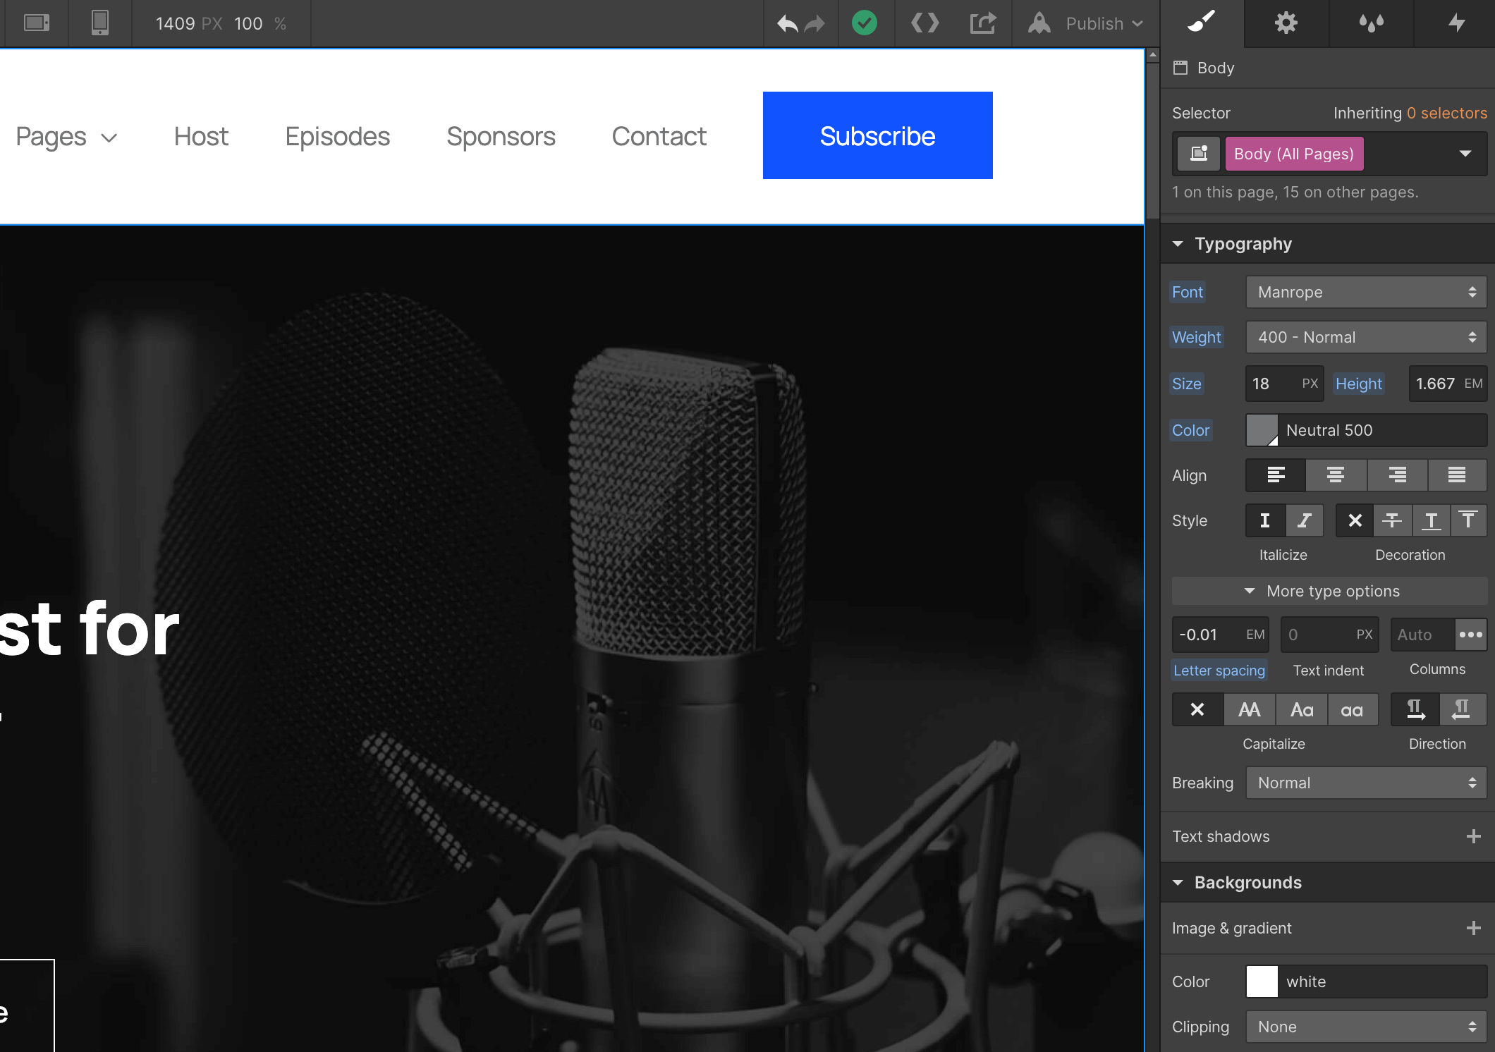Open the Pages navigation menu on the canvas
The height and width of the screenshot is (1052, 1495).
tap(66, 136)
